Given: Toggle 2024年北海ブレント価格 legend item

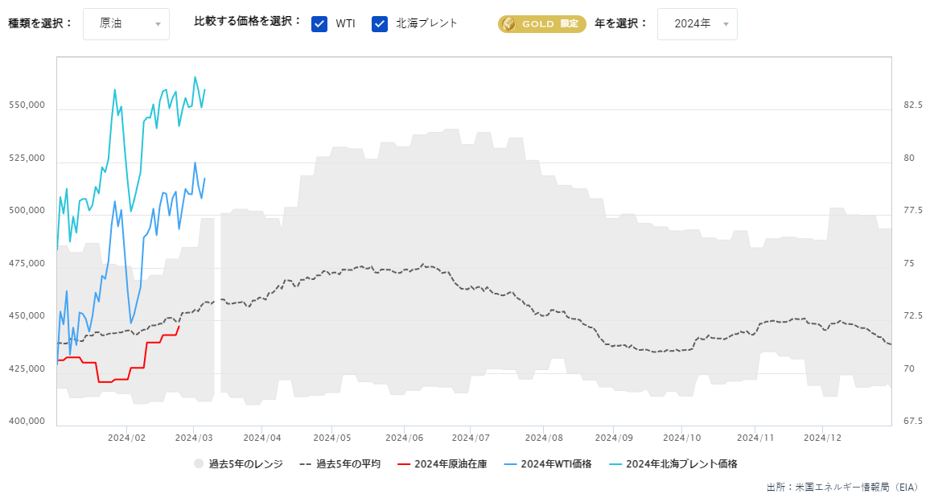Looking at the screenshot, I should tap(673, 463).
